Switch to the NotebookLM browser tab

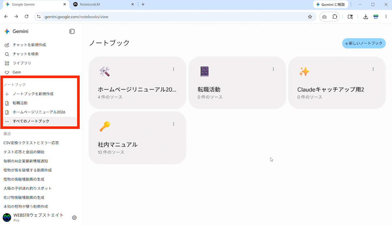tap(103, 5)
